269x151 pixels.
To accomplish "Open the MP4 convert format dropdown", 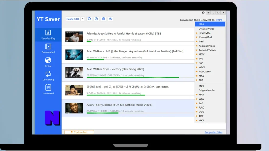I will [x=219, y=20].
